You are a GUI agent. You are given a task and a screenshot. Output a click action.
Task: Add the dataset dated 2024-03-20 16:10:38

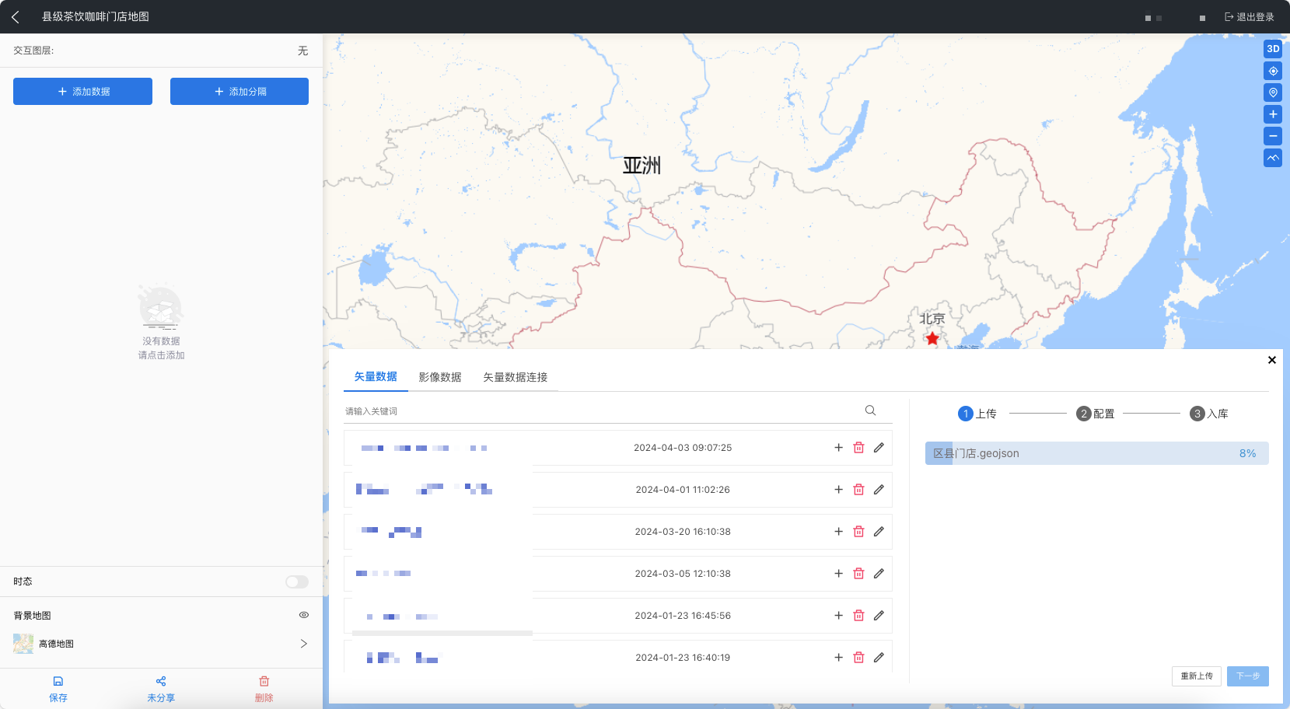838,532
